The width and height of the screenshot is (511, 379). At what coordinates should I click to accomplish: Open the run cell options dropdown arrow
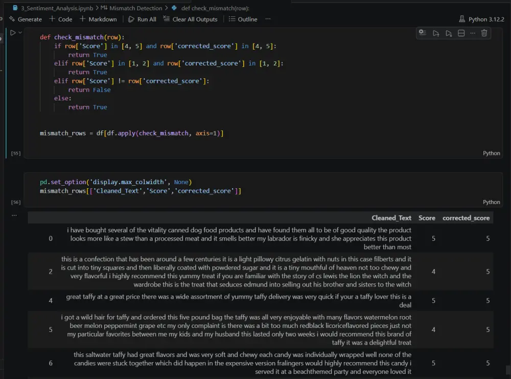coord(20,33)
